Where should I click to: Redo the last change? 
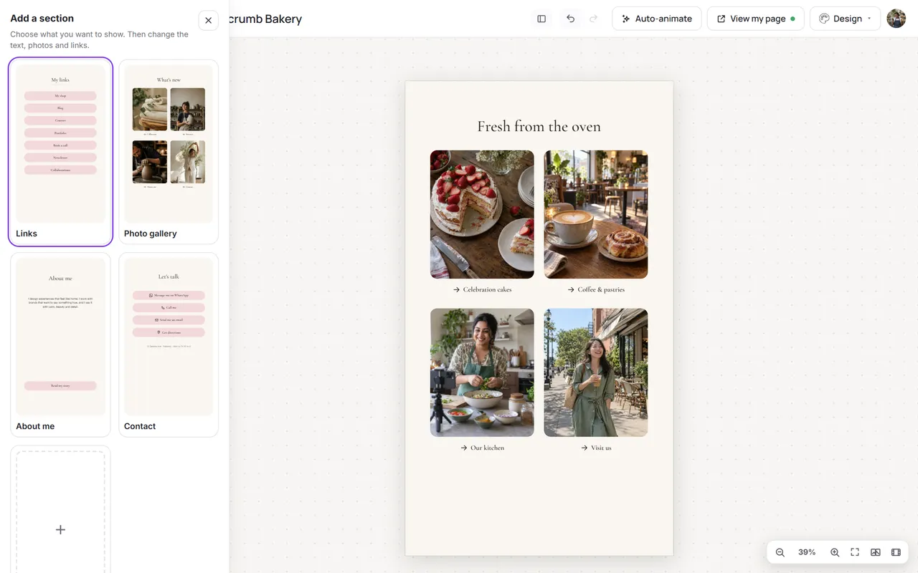[x=593, y=19]
